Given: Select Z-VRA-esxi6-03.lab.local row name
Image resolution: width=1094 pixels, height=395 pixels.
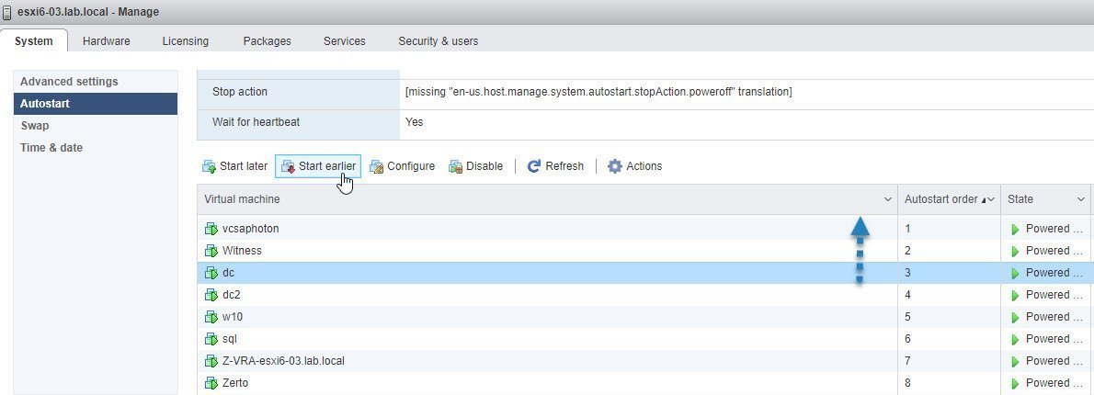Looking at the screenshot, I should pos(283,361).
